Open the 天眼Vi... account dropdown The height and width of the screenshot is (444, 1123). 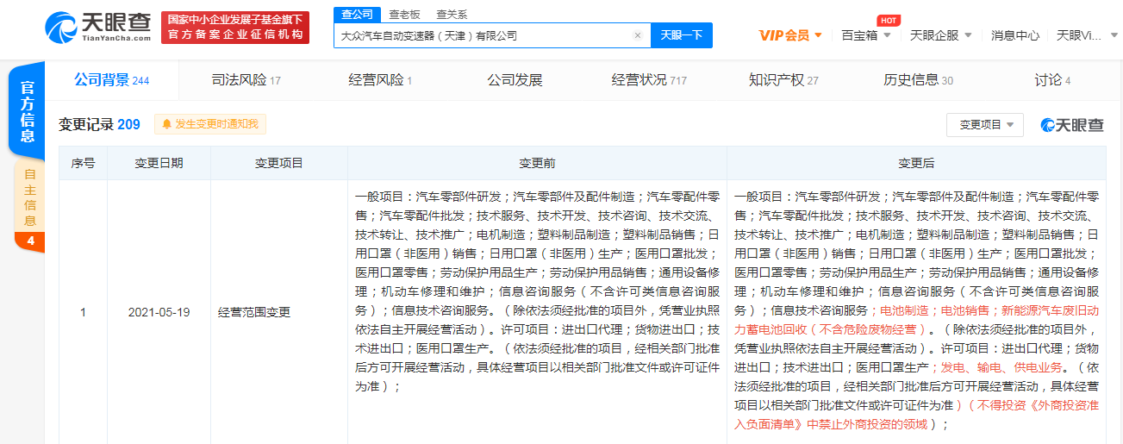[1089, 35]
